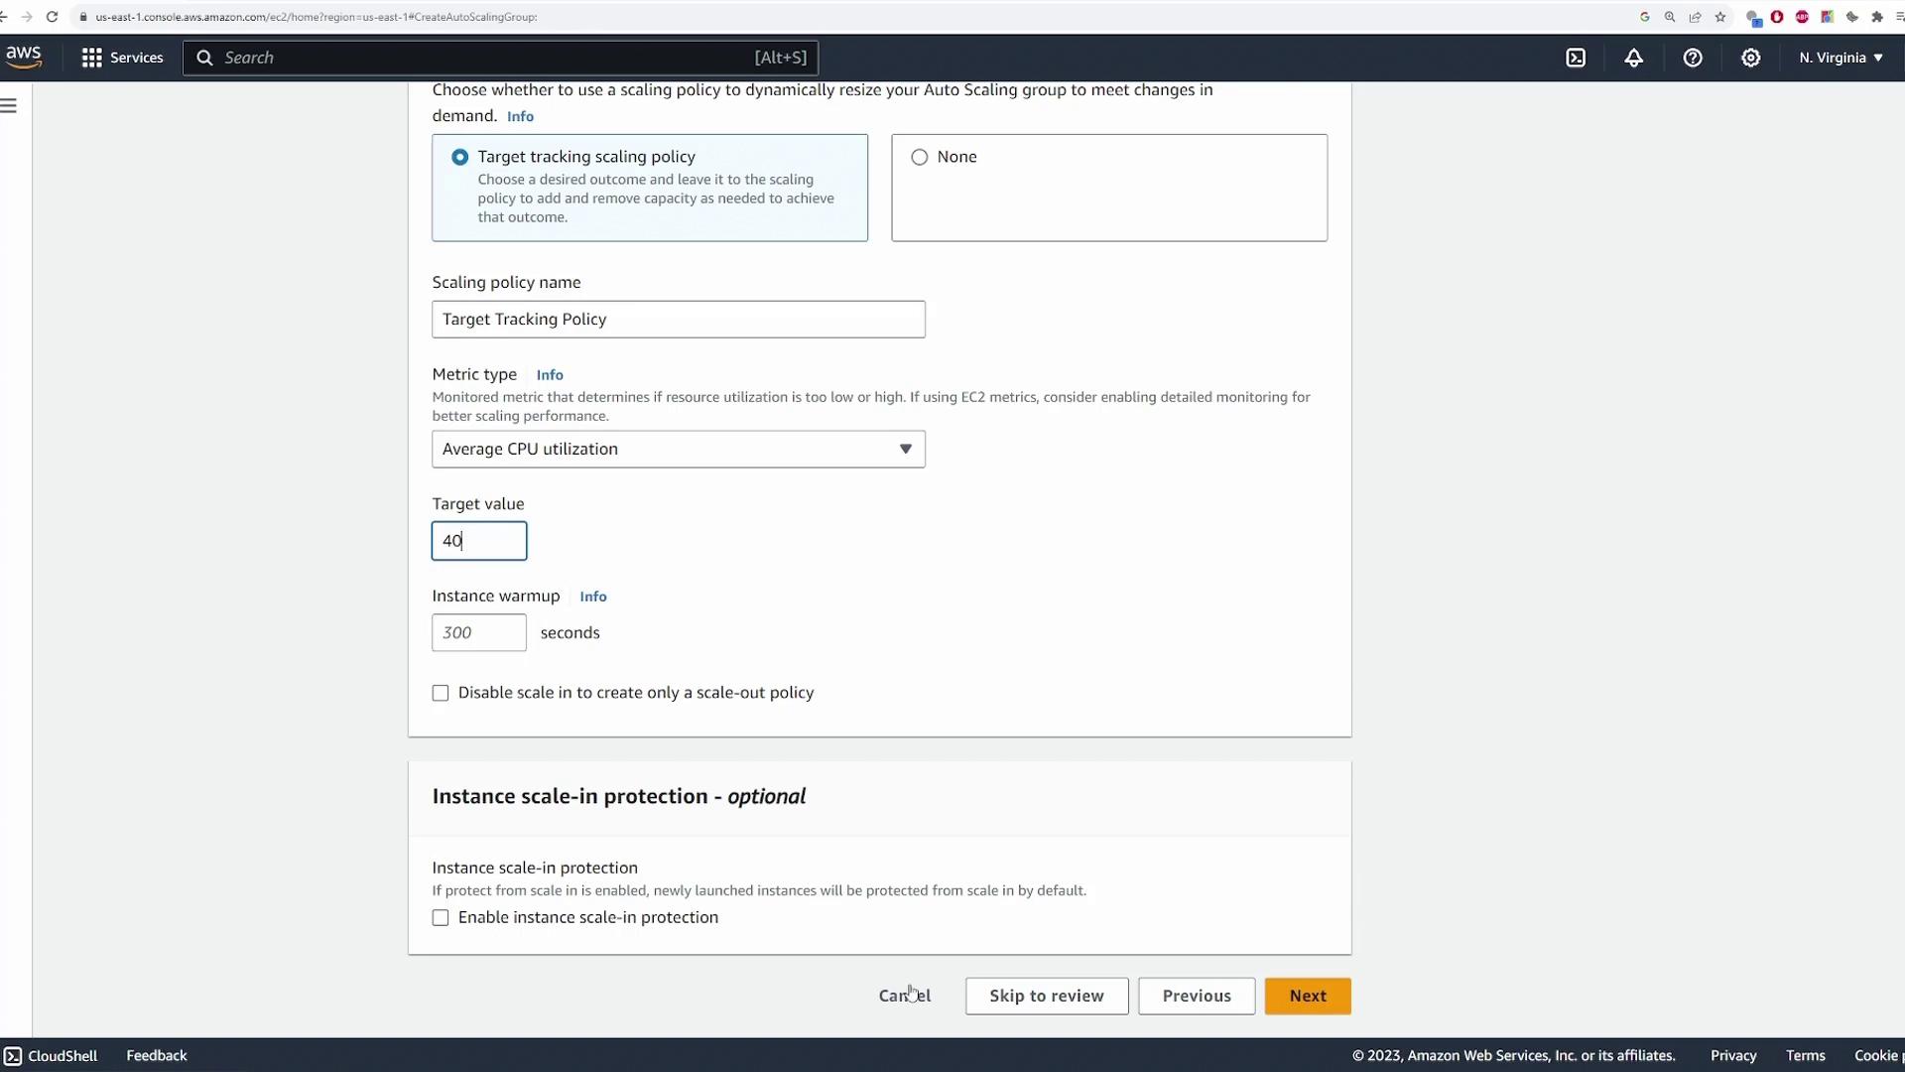Open the AWS CloudShell icon in top bar
The image size is (1905, 1072).
tap(1576, 58)
